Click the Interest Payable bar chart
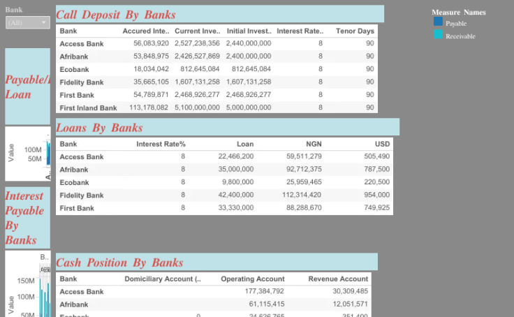Image resolution: width=514 pixels, height=317 pixels. (28, 284)
